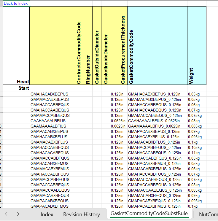Select cell GMAMACABXBEPUS in contractor column
This screenshot has height=221, width=218.
coord(56,99)
